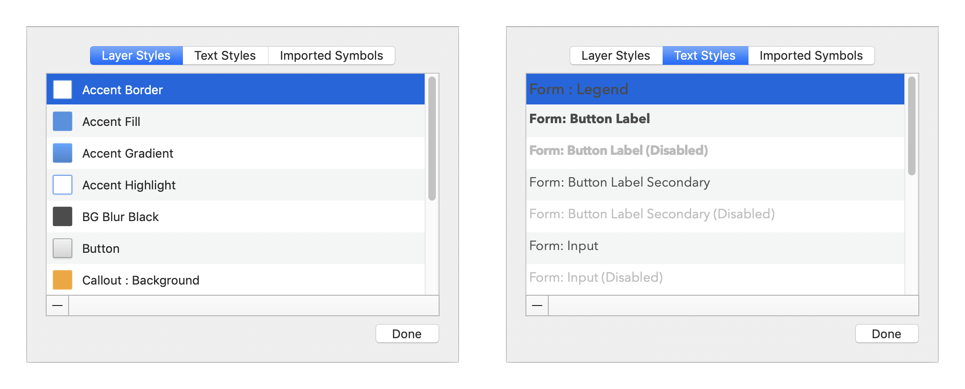Click the BG Blur Black dark swatch
Viewport: 965px width, 389px height.
[x=63, y=216]
